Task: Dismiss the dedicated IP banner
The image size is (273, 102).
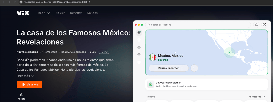Action: point(263,83)
